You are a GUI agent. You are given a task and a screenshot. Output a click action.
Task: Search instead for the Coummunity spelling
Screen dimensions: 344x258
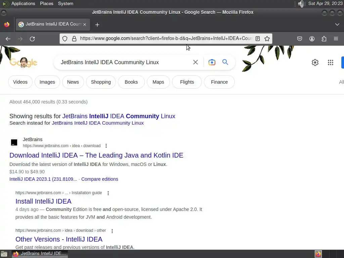(98, 123)
